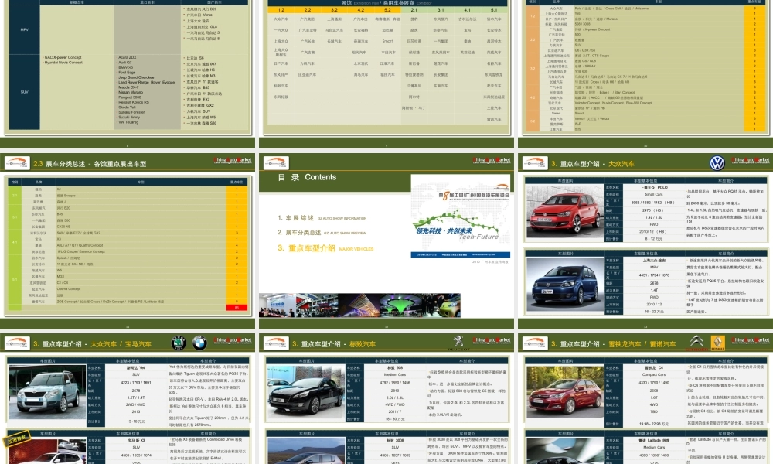Click hall column header 5.1
773x464 pixels.
pyautogui.click(x=494, y=10)
